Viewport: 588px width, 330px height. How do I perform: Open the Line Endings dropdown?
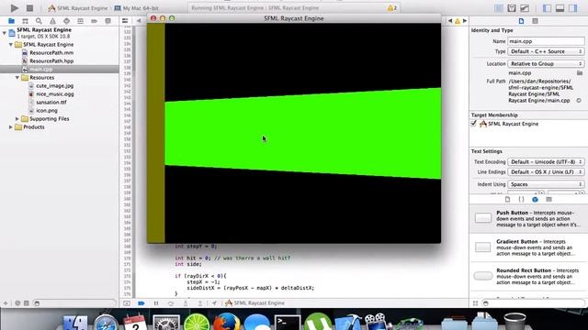pos(546,171)
